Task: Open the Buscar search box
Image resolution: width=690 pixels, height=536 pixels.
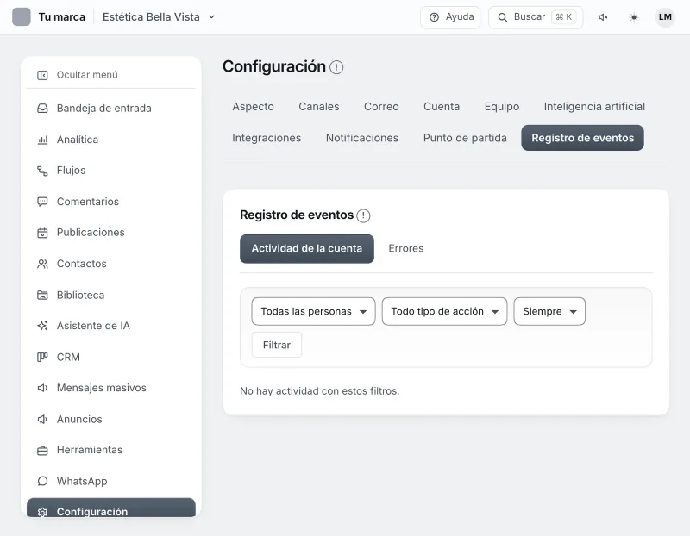Action: click(x=536, y=17)
